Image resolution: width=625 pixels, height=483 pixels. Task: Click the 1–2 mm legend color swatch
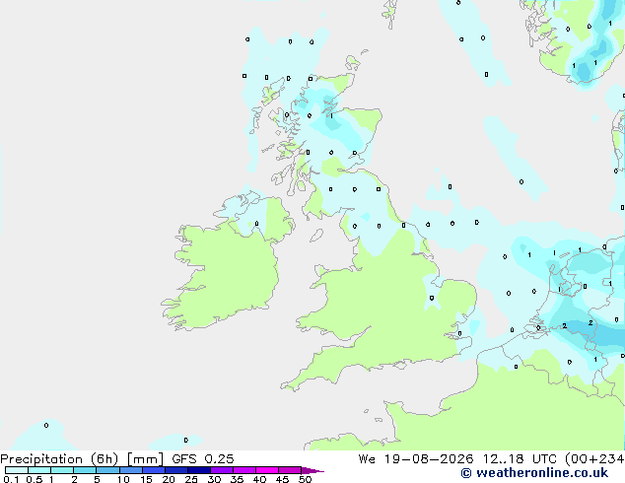[x=62, y=470]
